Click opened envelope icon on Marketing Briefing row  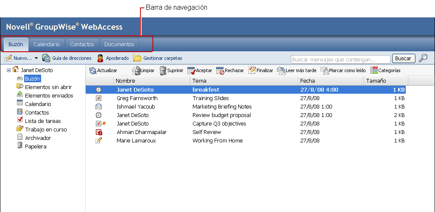click(x=98, y=106)
